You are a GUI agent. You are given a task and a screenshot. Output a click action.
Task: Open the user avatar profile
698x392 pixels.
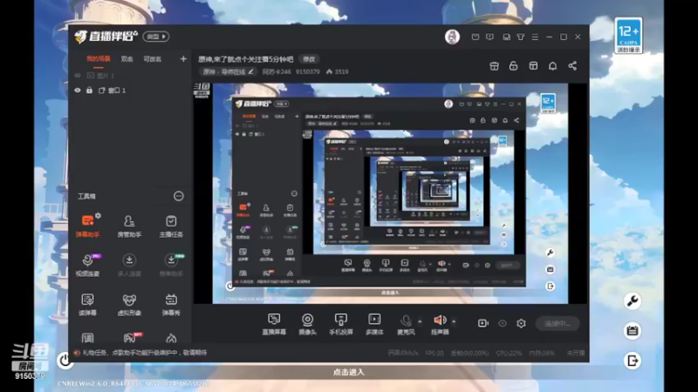click(x=452, y=37)
